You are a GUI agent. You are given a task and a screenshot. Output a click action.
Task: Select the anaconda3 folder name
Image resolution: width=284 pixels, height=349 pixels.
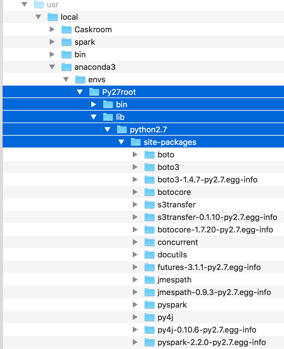click(x=95, y=67)
